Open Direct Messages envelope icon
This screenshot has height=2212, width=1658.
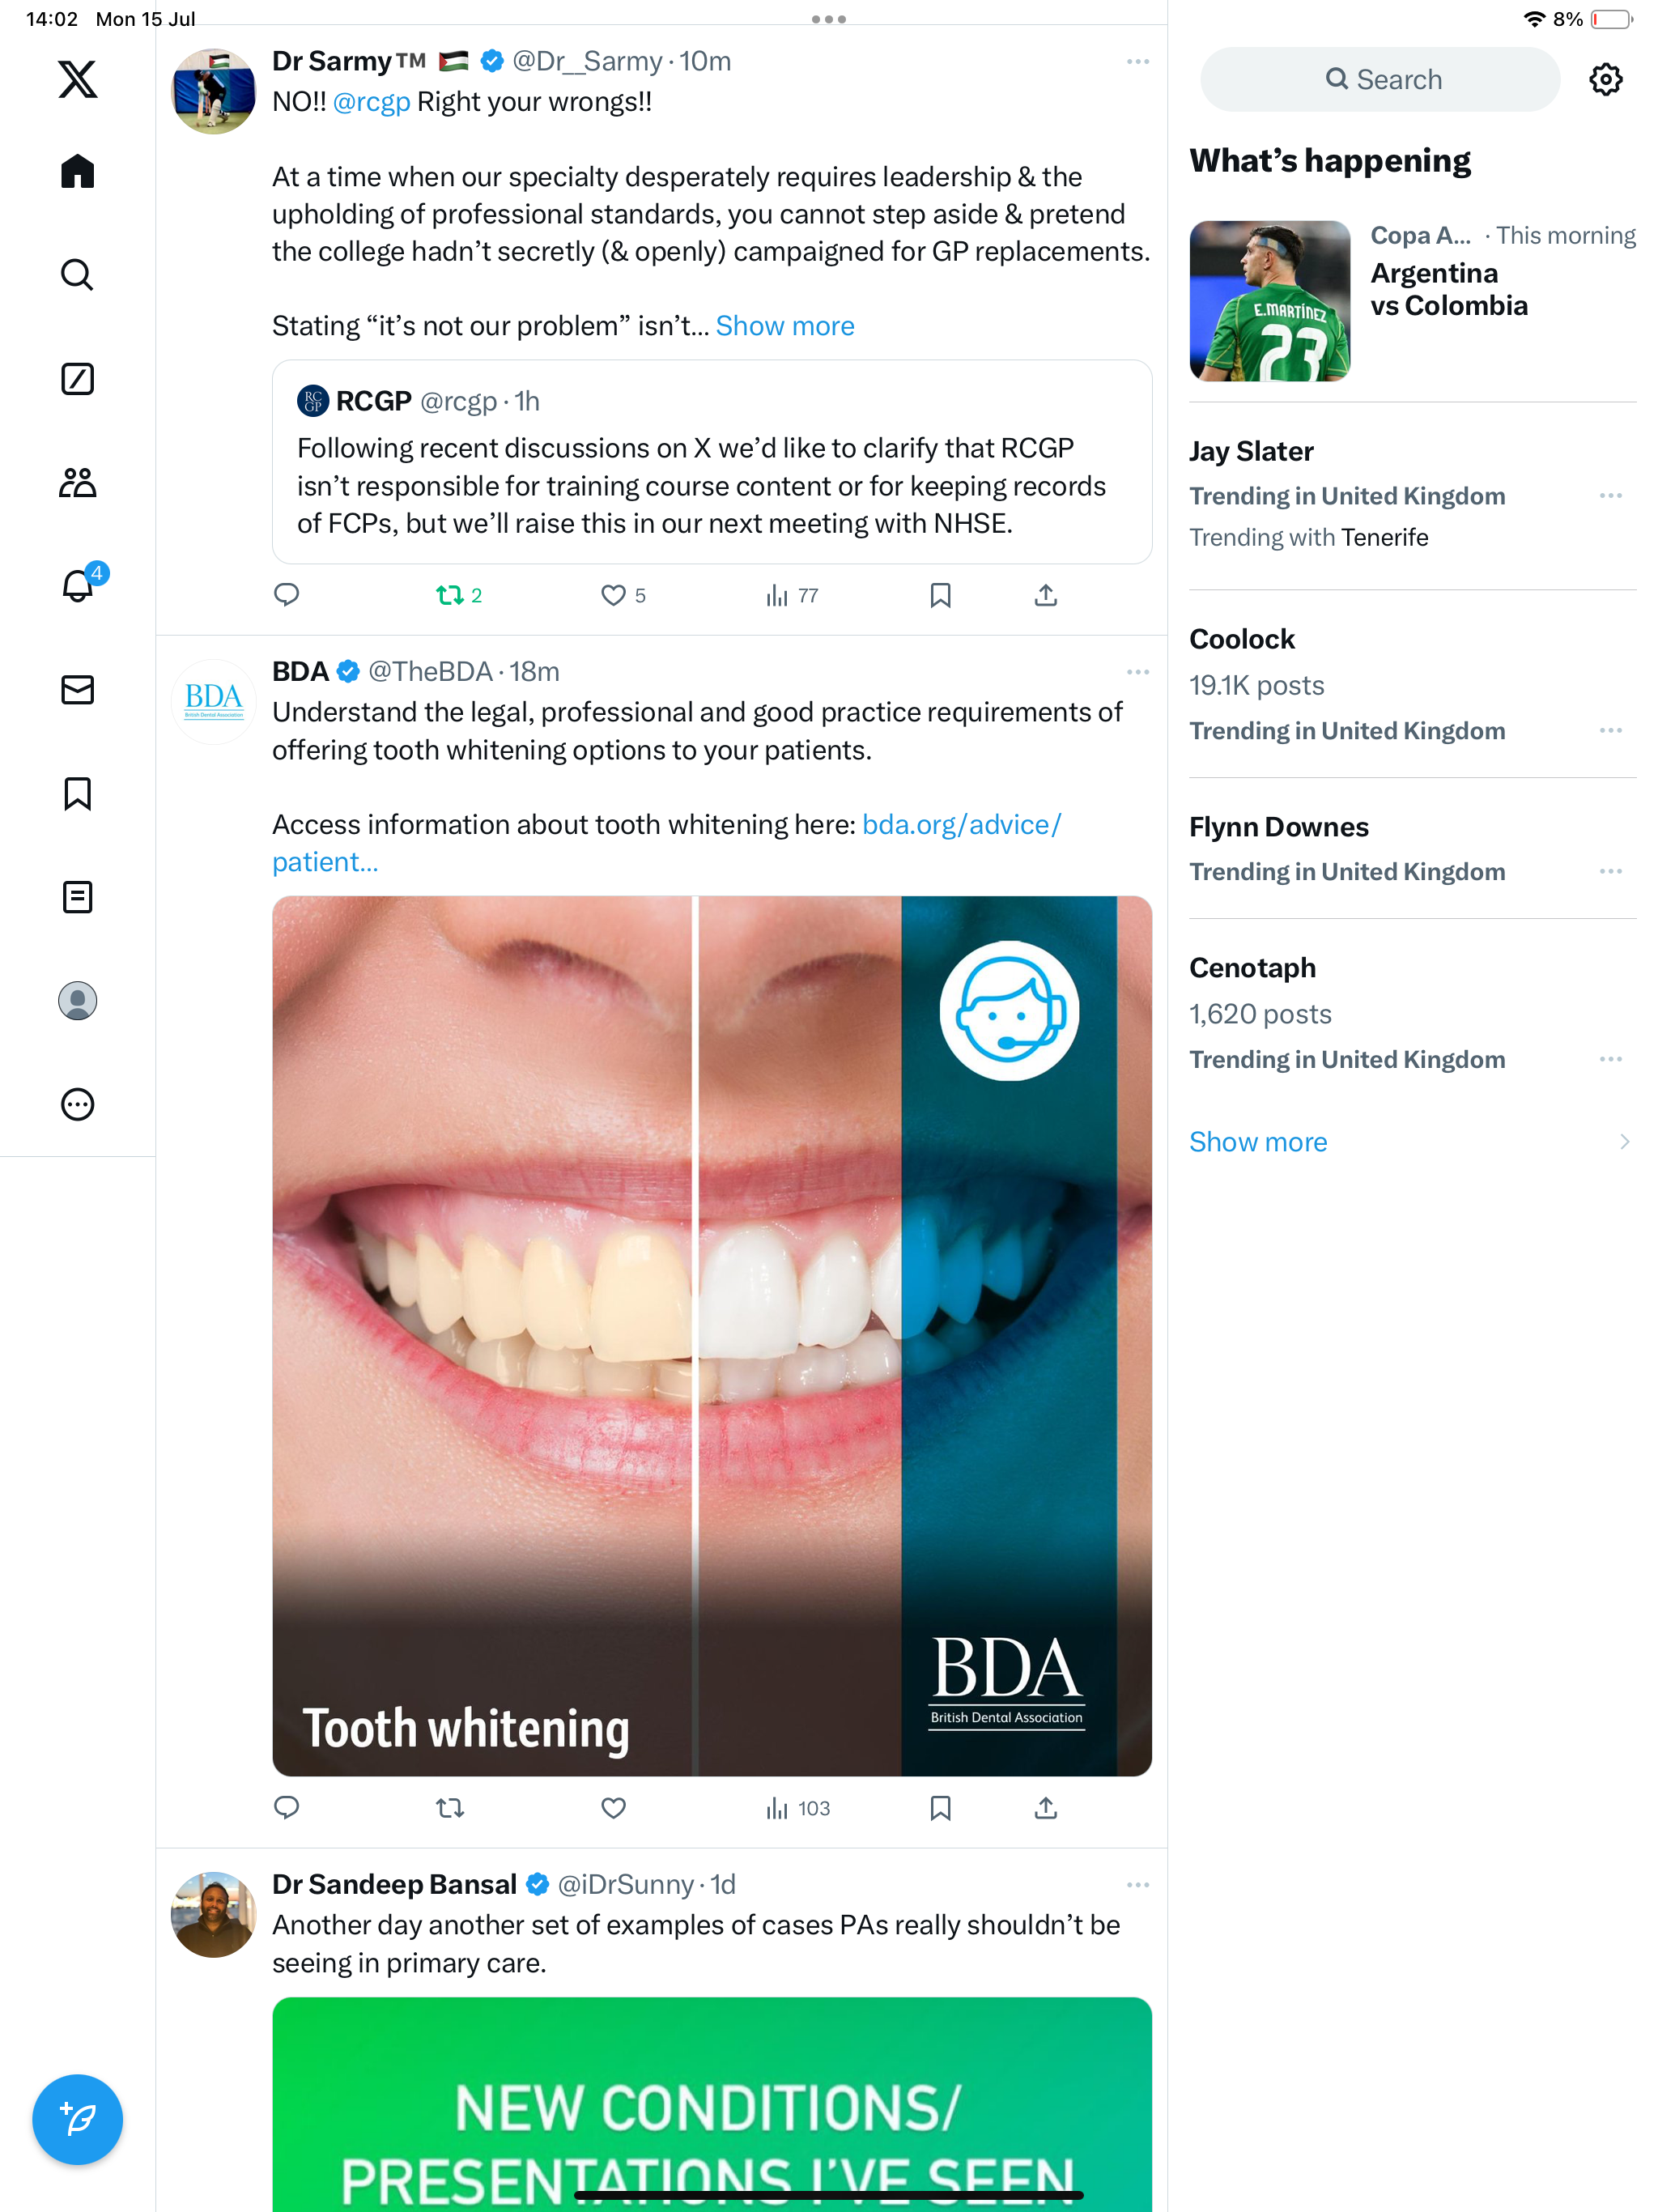point(77,690)
